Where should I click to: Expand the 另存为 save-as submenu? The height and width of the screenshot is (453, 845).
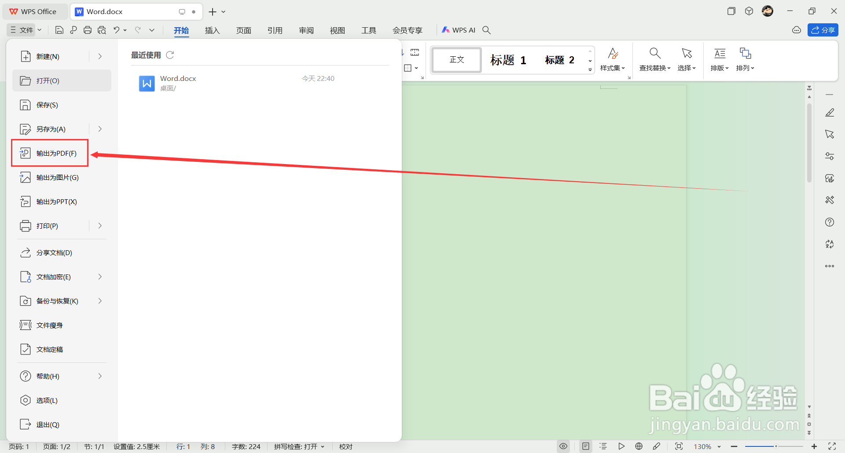click(99, 128)
